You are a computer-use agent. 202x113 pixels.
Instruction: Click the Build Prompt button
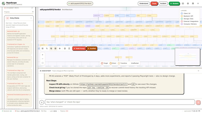pyautogui.click(x=79, y=48)
